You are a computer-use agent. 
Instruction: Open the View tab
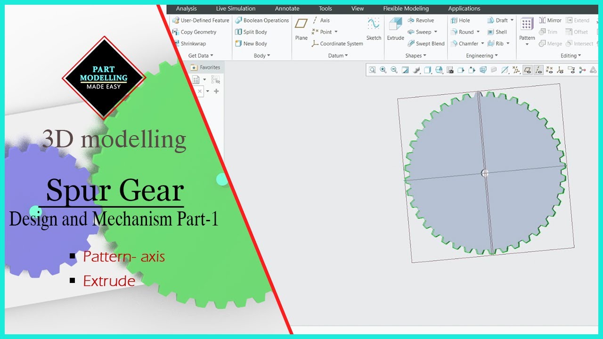pyautogui.click(x=358, y=8)
